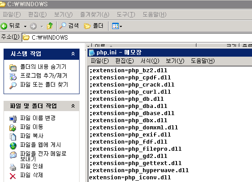Screen dimensions: 252x182
Task: Click 프로그램 추가/제거 link
Action: pos(44,75)
